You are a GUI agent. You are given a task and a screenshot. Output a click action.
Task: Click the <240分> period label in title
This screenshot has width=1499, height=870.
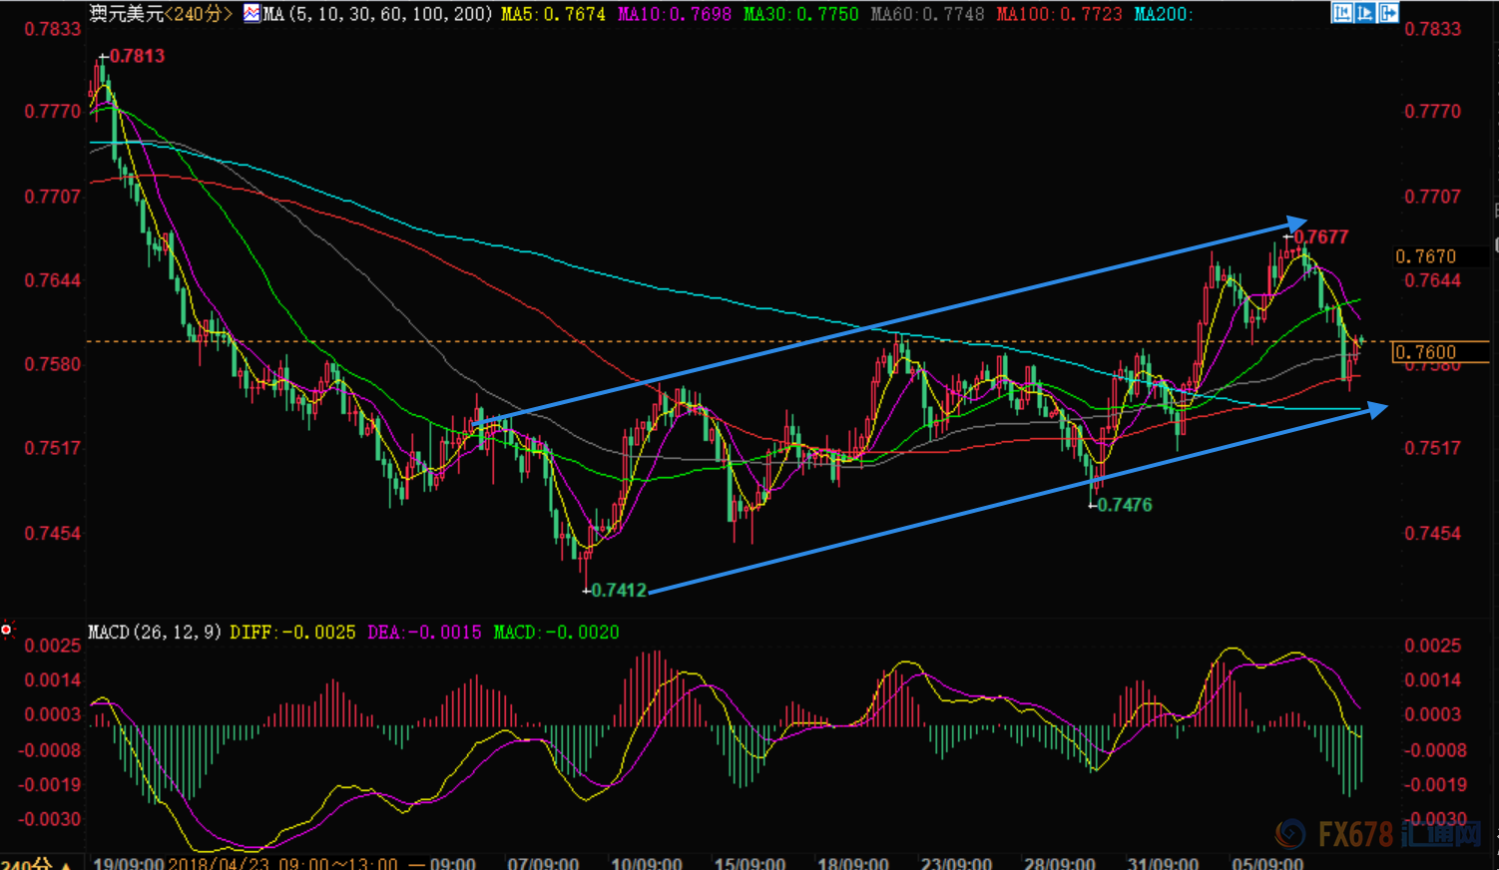click(198, 14)
